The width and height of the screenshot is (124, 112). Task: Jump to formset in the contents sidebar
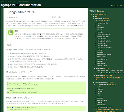pos(100,91)
